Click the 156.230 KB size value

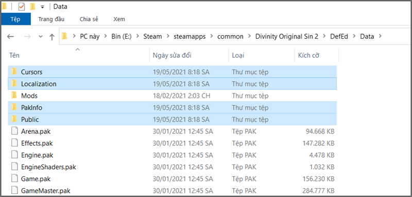tap(318, 179)
